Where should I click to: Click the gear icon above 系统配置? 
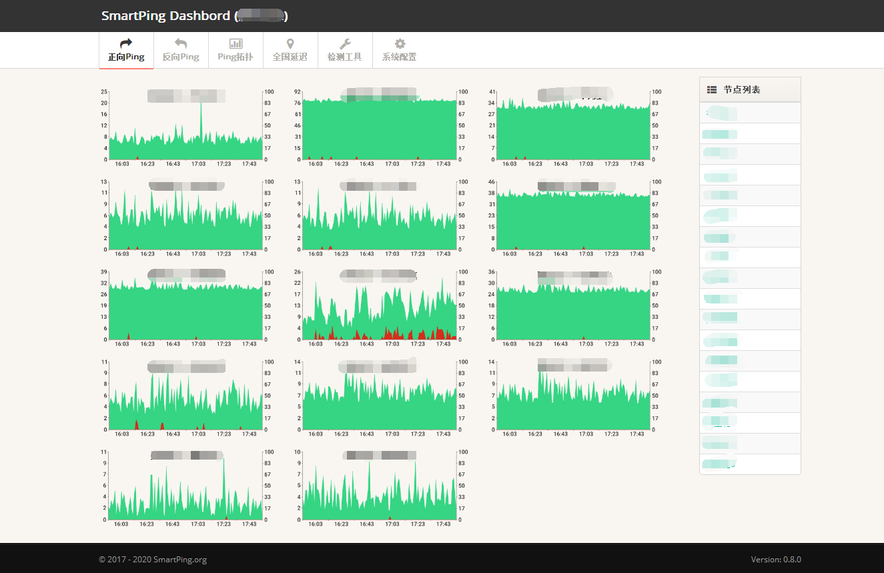point(400,43)
